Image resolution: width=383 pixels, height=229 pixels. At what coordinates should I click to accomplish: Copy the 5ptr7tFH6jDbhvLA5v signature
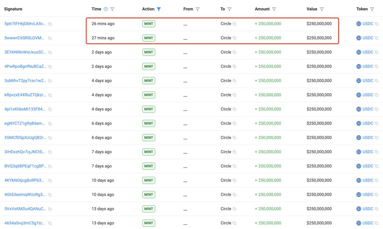click(50, 24)
